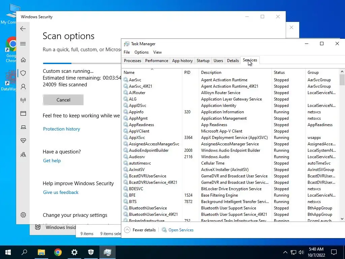
Task: Open Family options icon in sidebar
Action: pyautogui.click(x=23, y=154)
